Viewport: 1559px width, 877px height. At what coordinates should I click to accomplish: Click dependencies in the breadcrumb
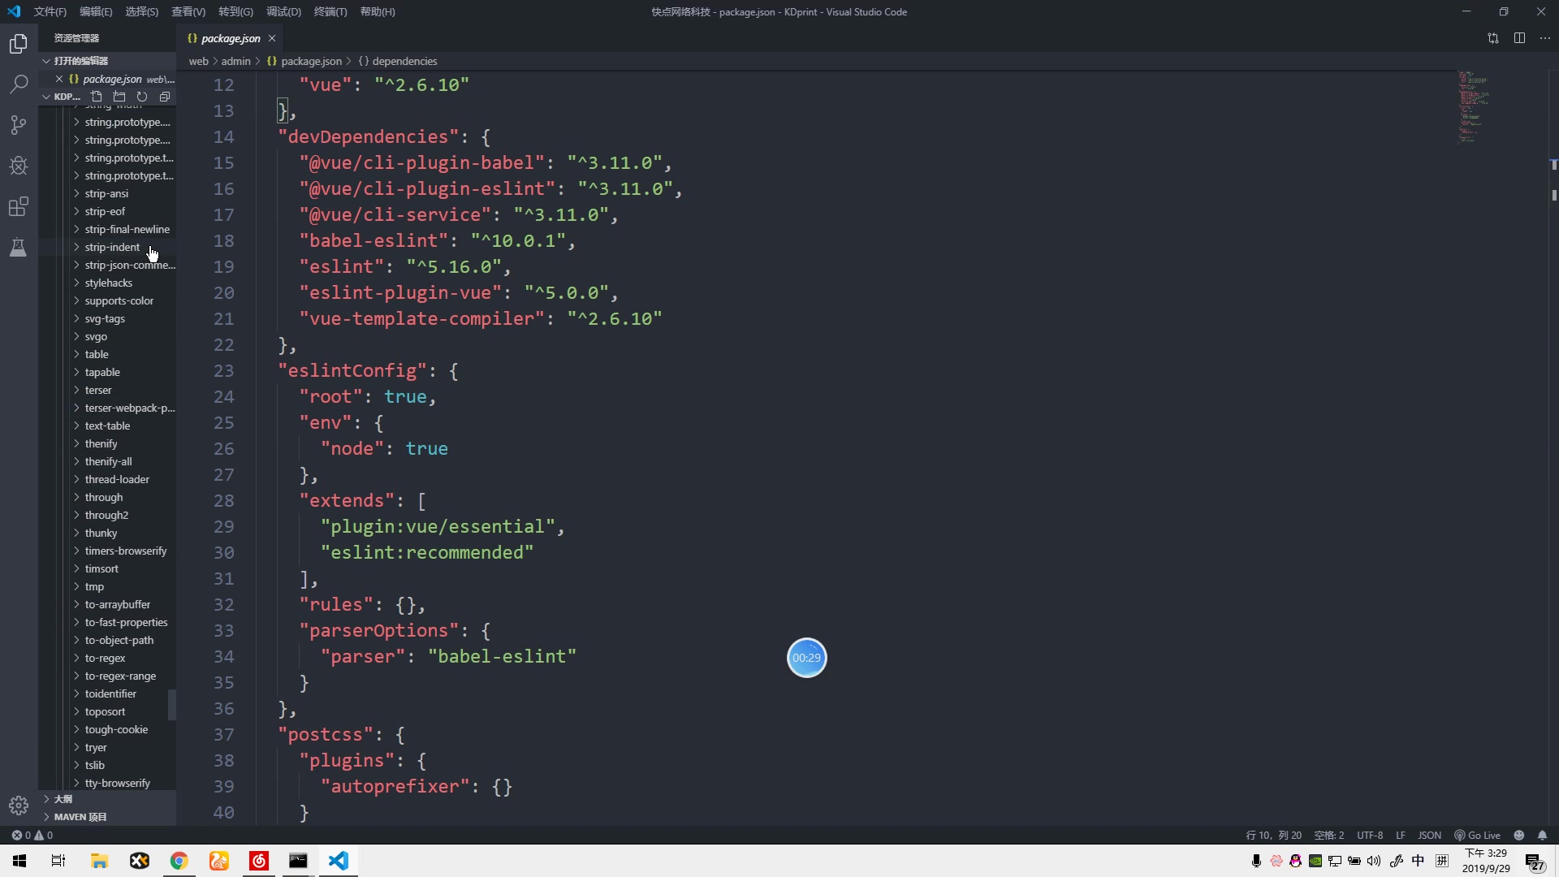pyautogui.click(x=404, y=61)
